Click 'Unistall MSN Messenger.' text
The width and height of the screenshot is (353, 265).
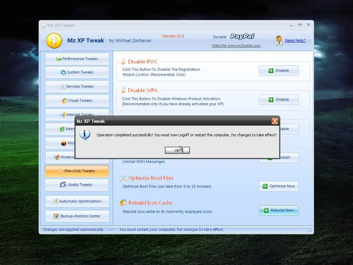click(x=144, y=161)
